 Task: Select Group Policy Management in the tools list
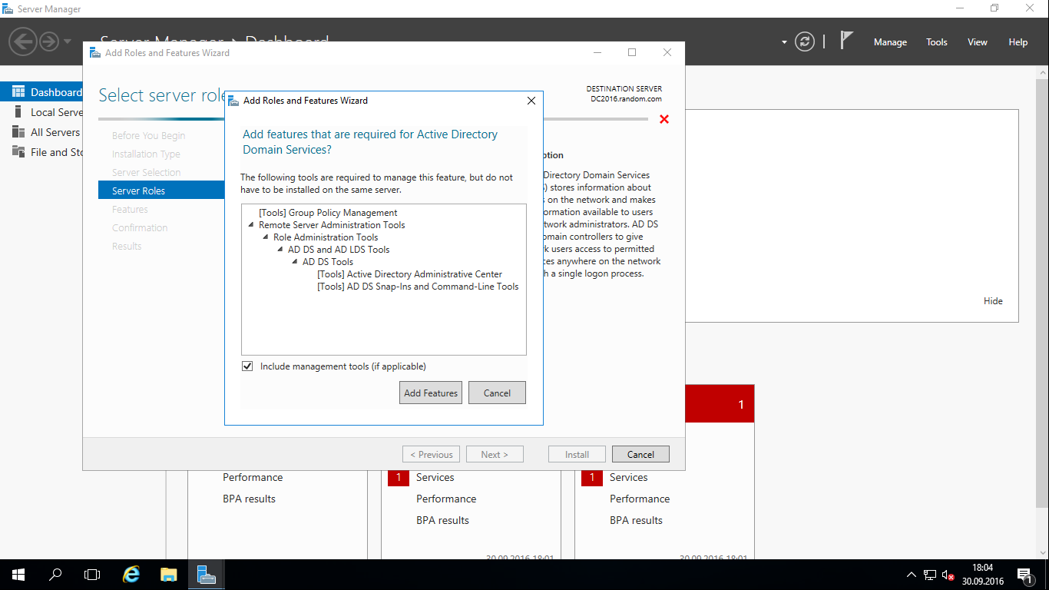[328, 213]
